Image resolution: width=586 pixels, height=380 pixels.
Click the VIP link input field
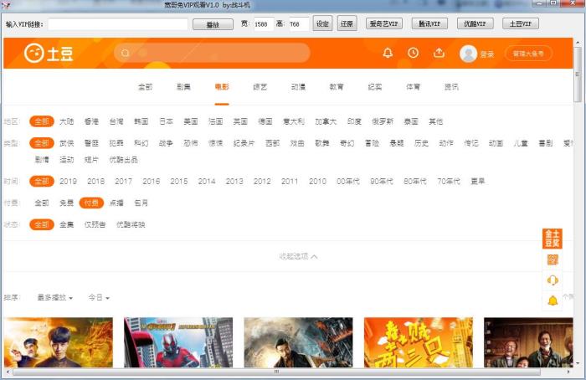(118, 24)
